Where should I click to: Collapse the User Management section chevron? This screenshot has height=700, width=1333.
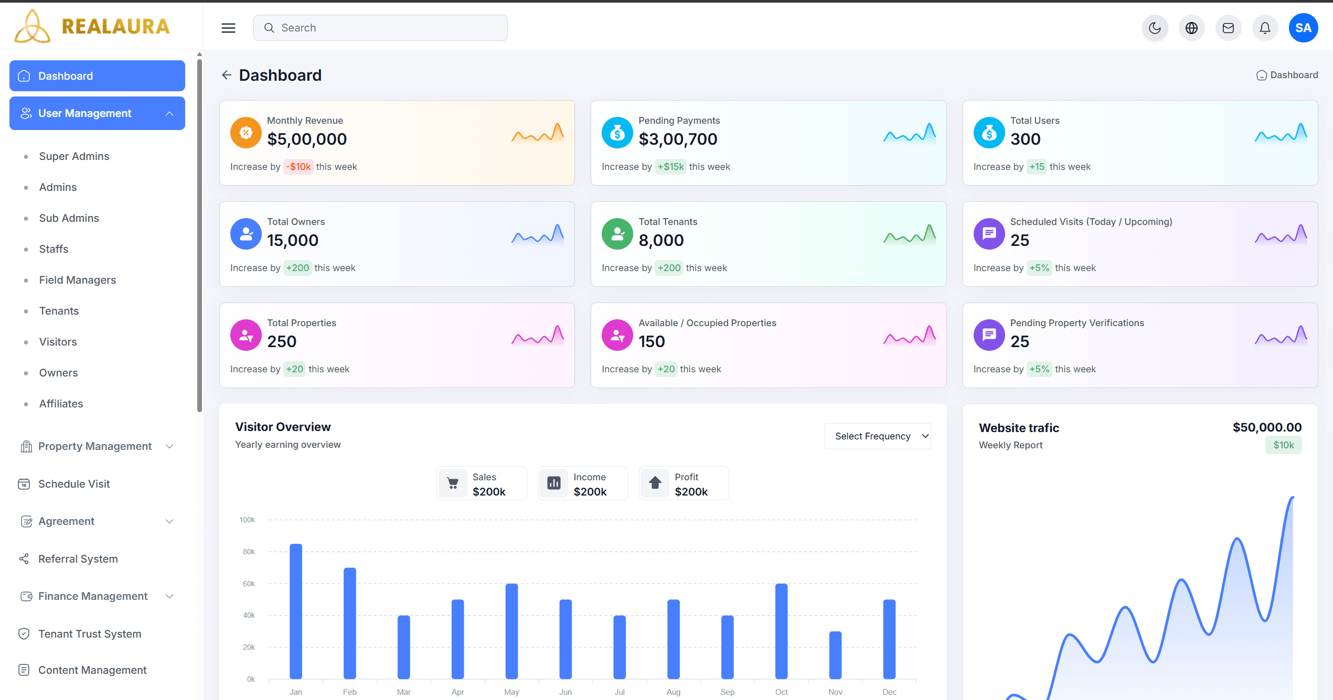pyautogui.click(x=169, y=113)
